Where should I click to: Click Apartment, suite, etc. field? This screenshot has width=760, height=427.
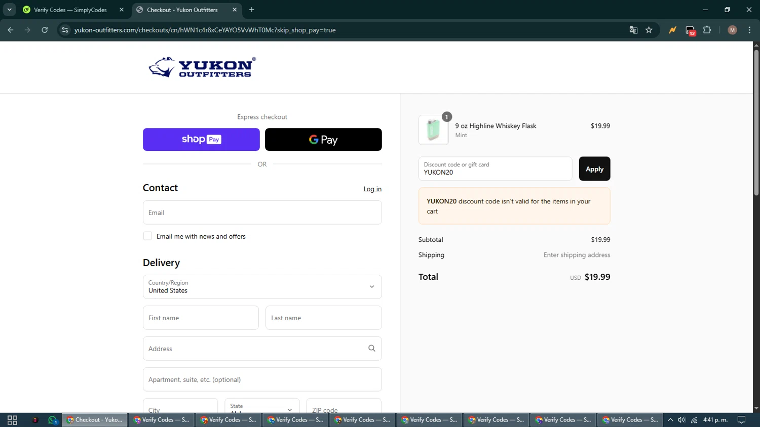pos(262,379)
